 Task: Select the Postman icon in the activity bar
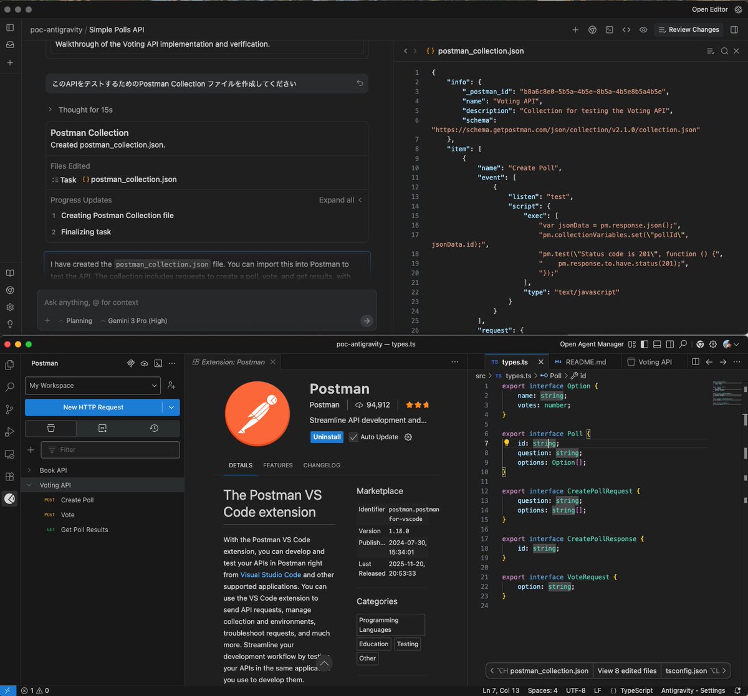[9, 498]
